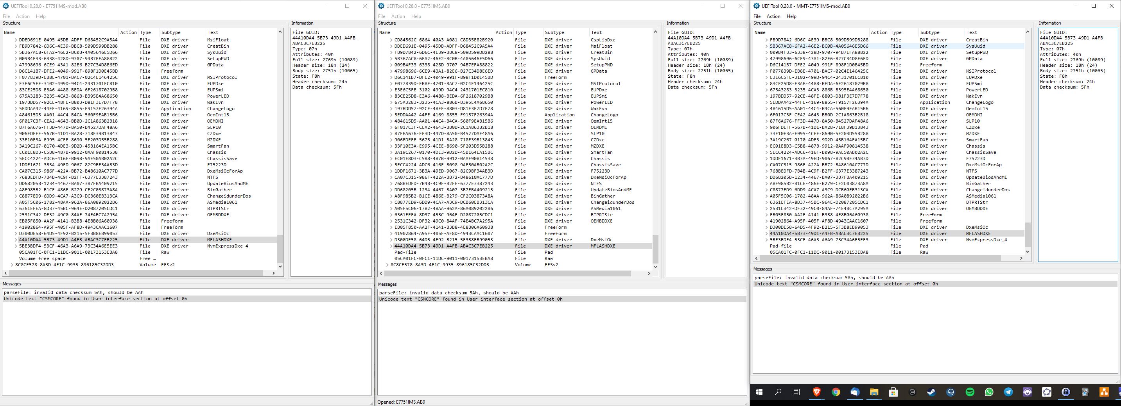The height and width of the screenshot is (406, 1121).
Task: Open Help menu in right MMT window
Action: pos(791,16)
